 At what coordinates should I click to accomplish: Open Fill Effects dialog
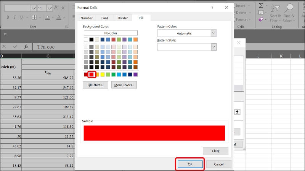coord(96,85)
